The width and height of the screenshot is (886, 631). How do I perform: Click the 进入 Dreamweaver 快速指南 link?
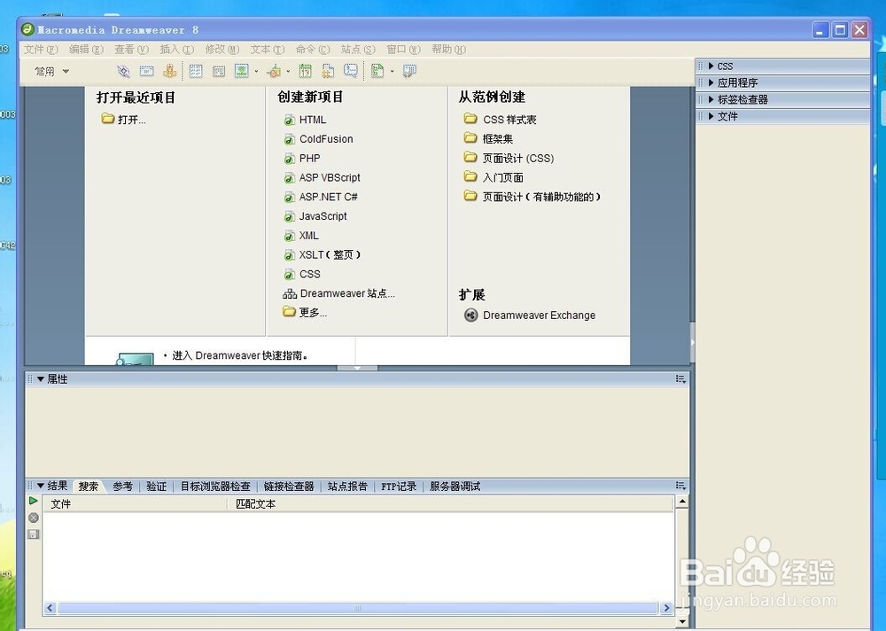click(240, 355)
